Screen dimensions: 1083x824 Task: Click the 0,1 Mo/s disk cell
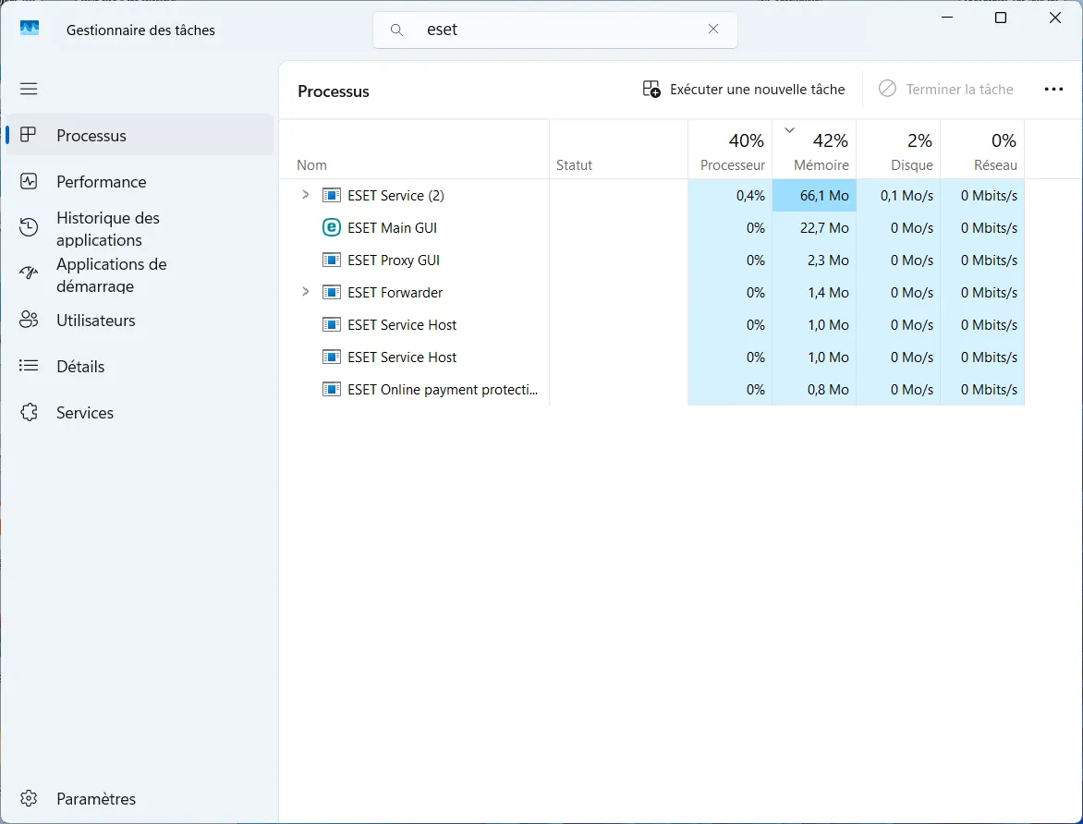898,196
